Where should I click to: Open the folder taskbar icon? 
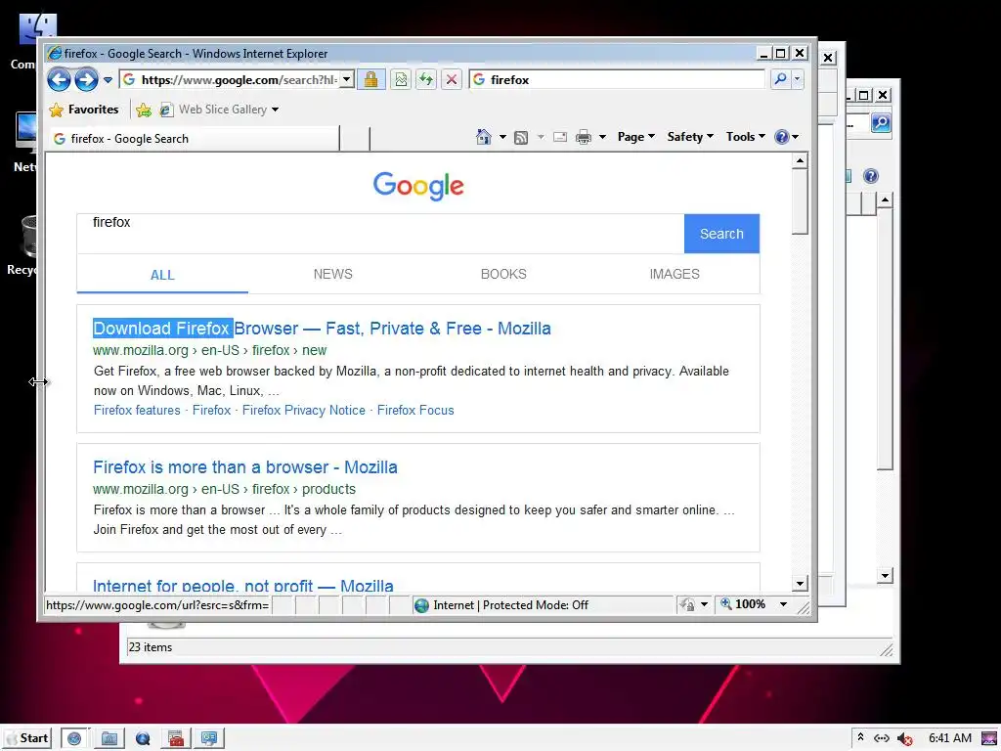(109, 738)
